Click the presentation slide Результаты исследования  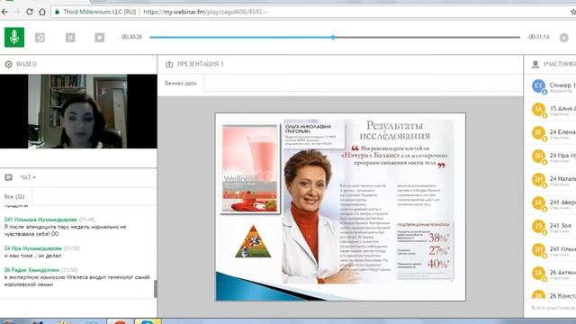click(340, 207)
